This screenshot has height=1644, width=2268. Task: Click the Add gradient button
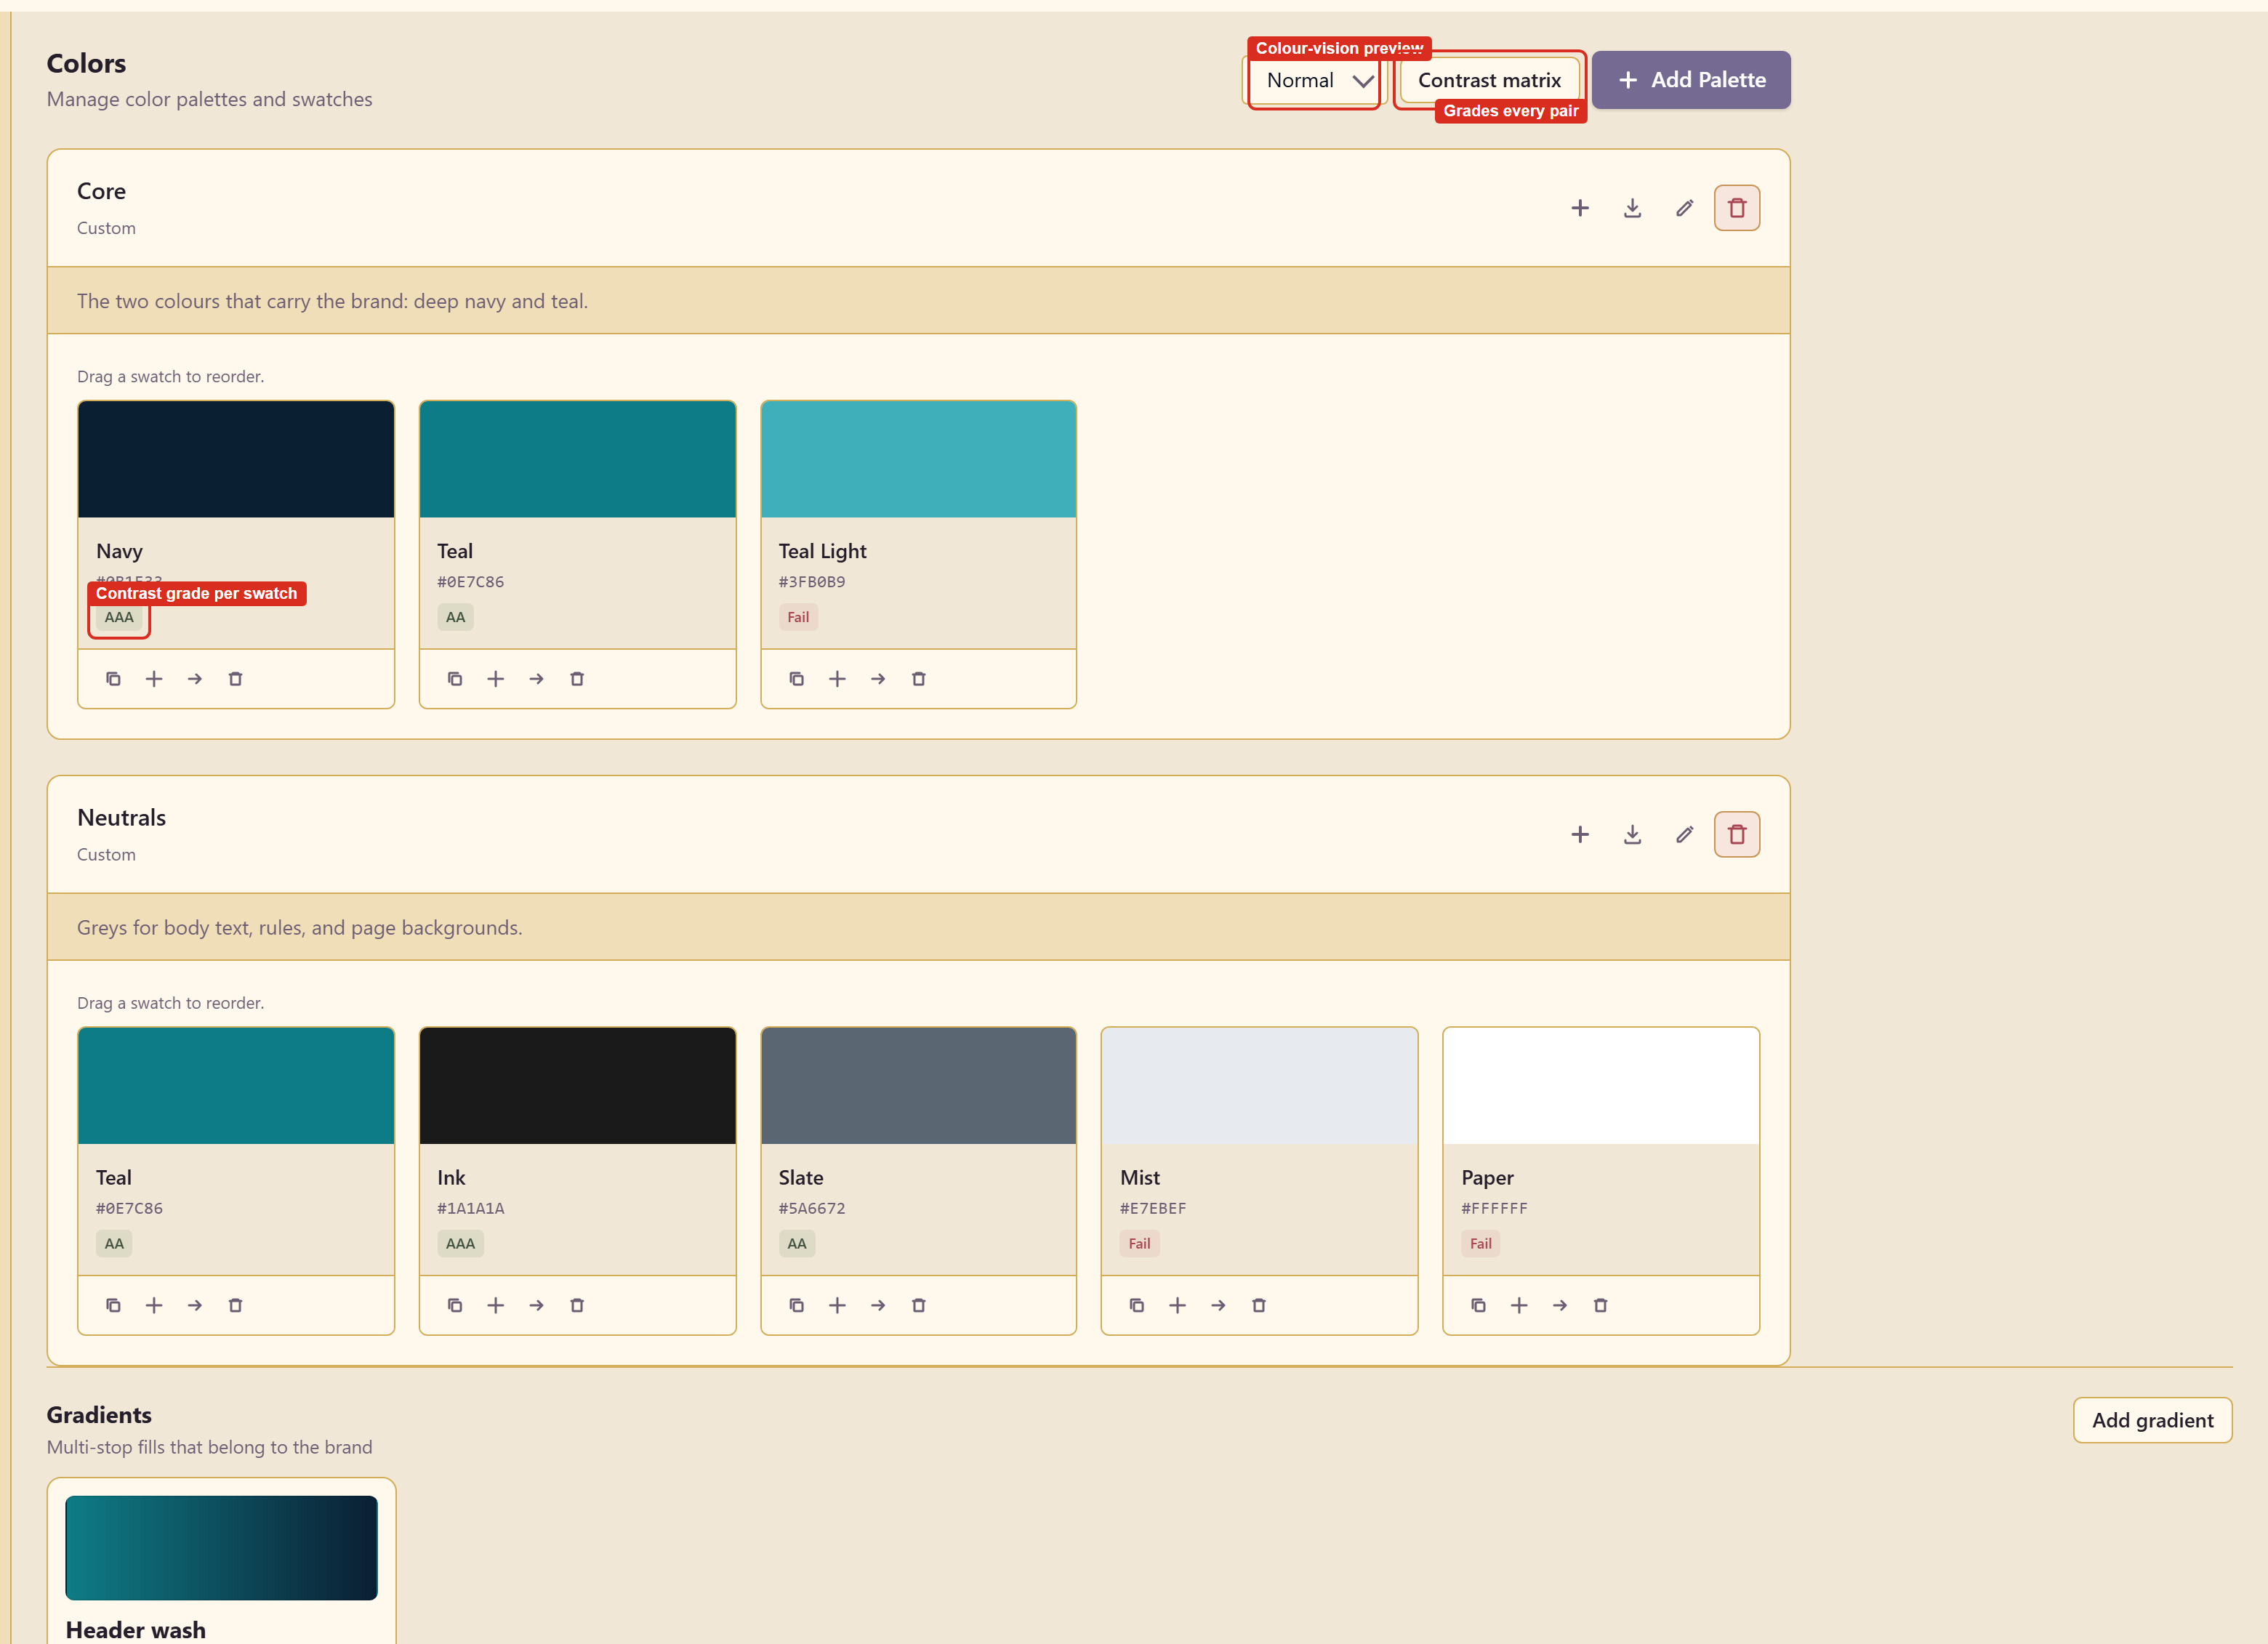2152,1420
